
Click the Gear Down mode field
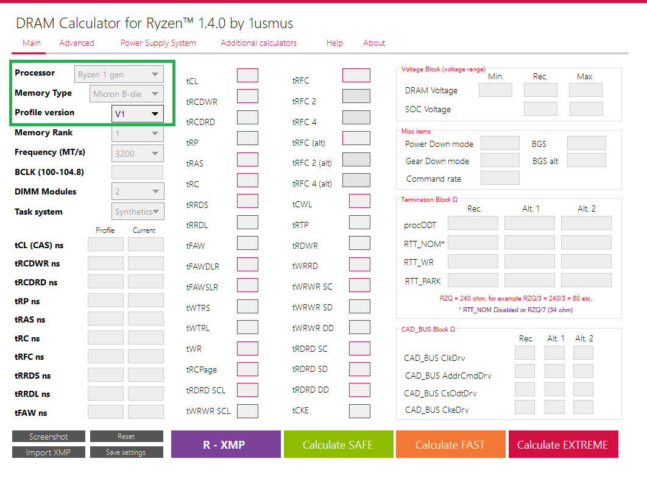click(x=500, y=160)
